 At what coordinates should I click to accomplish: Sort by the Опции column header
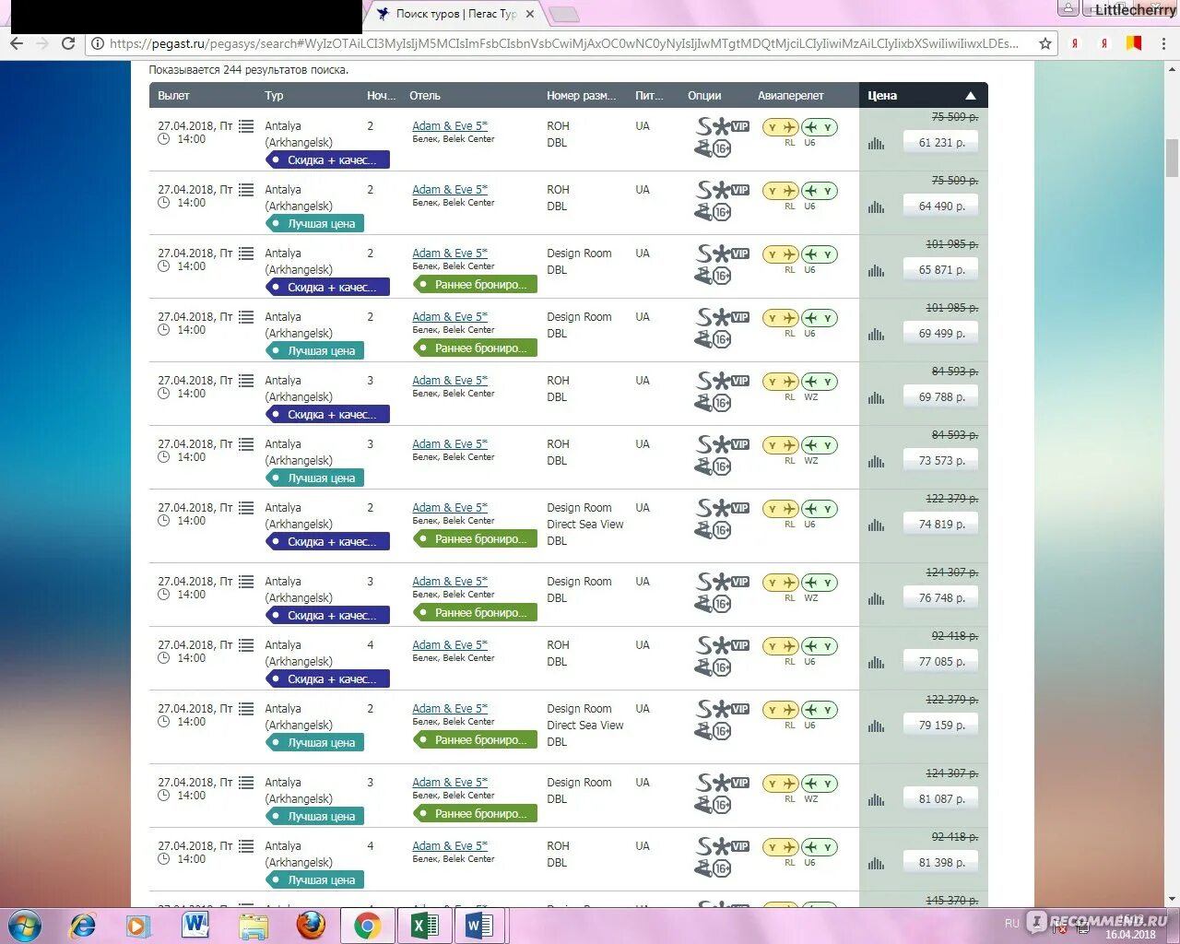point(704,96)
